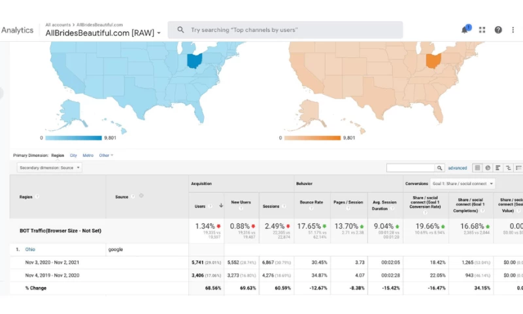Image resolution: width=523 pixels, height=314 pixels.
Task: Click Ohio on the blue map
Action: 195,61
